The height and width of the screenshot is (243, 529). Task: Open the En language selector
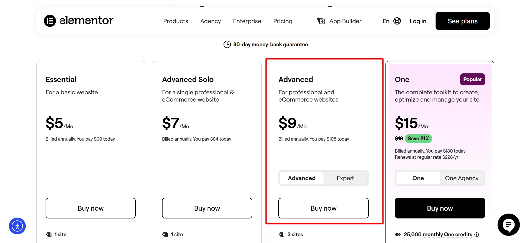(386, 21)
